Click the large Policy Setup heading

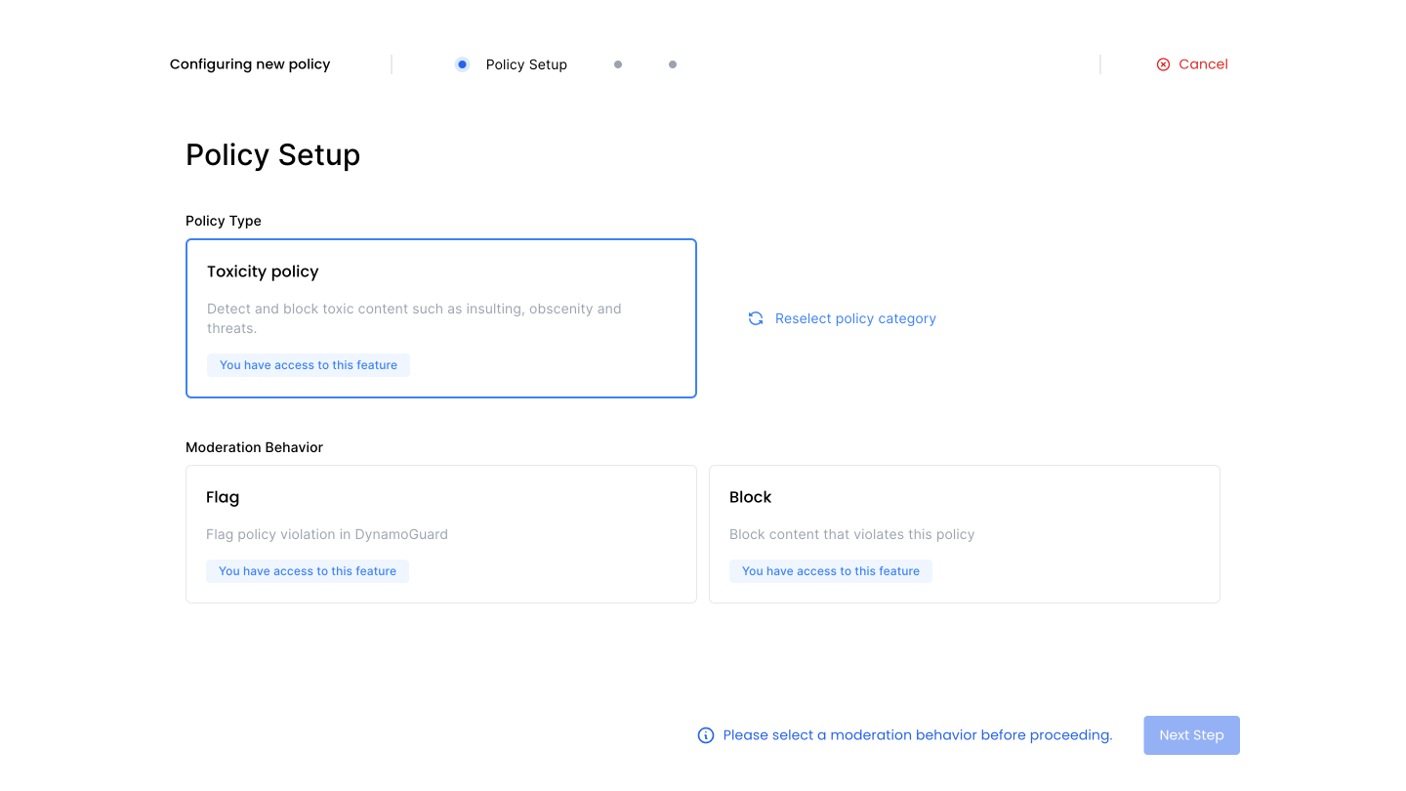pyautogui.click(x=273, y=155)
